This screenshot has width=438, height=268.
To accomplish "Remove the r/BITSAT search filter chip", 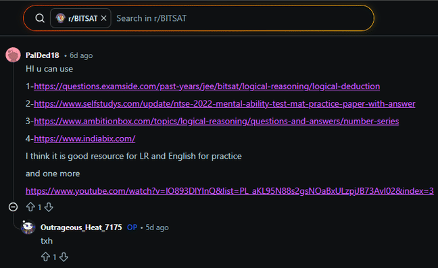I will 103,18.
